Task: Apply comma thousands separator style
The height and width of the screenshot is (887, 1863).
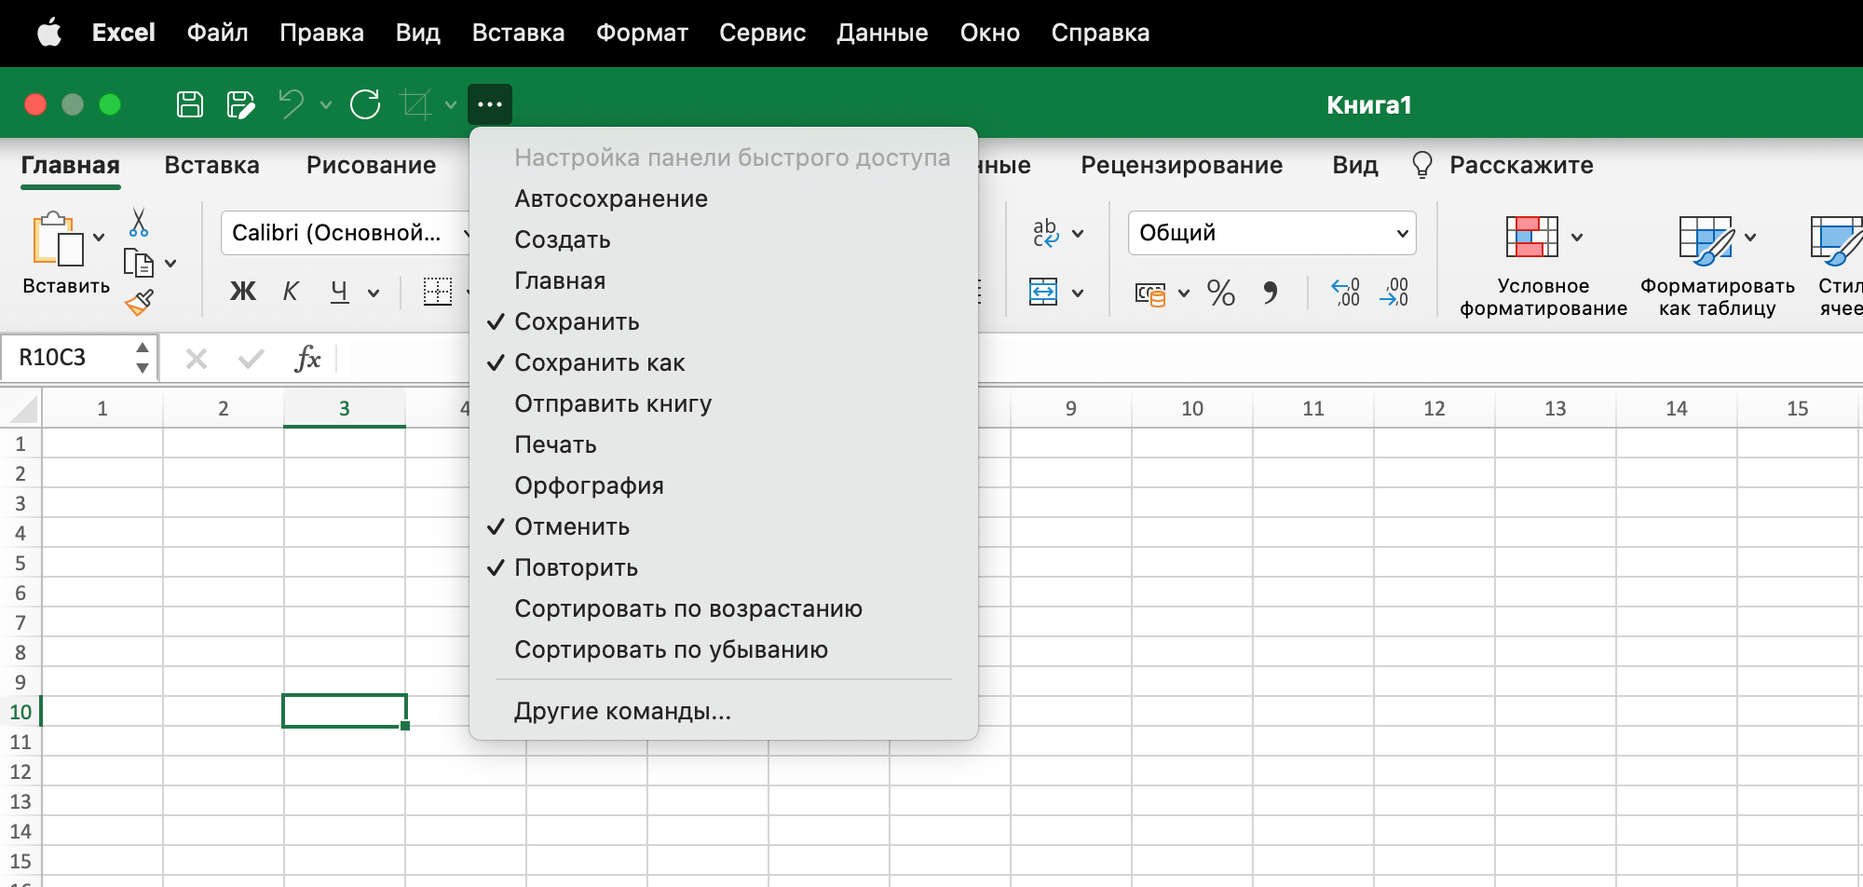Action: pyautogui.click(x=1271, y=293)
